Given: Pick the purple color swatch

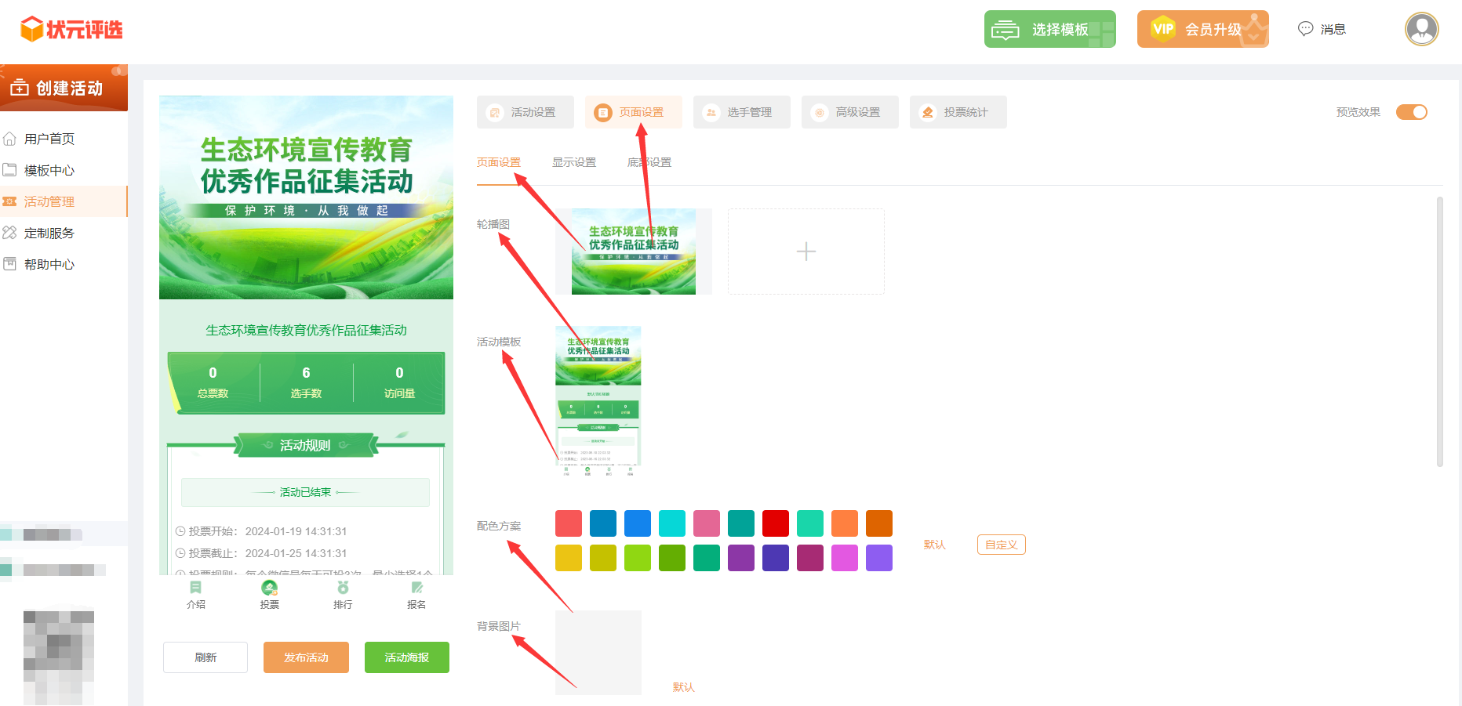Looking at the screenshot, I should click(740, 558).
